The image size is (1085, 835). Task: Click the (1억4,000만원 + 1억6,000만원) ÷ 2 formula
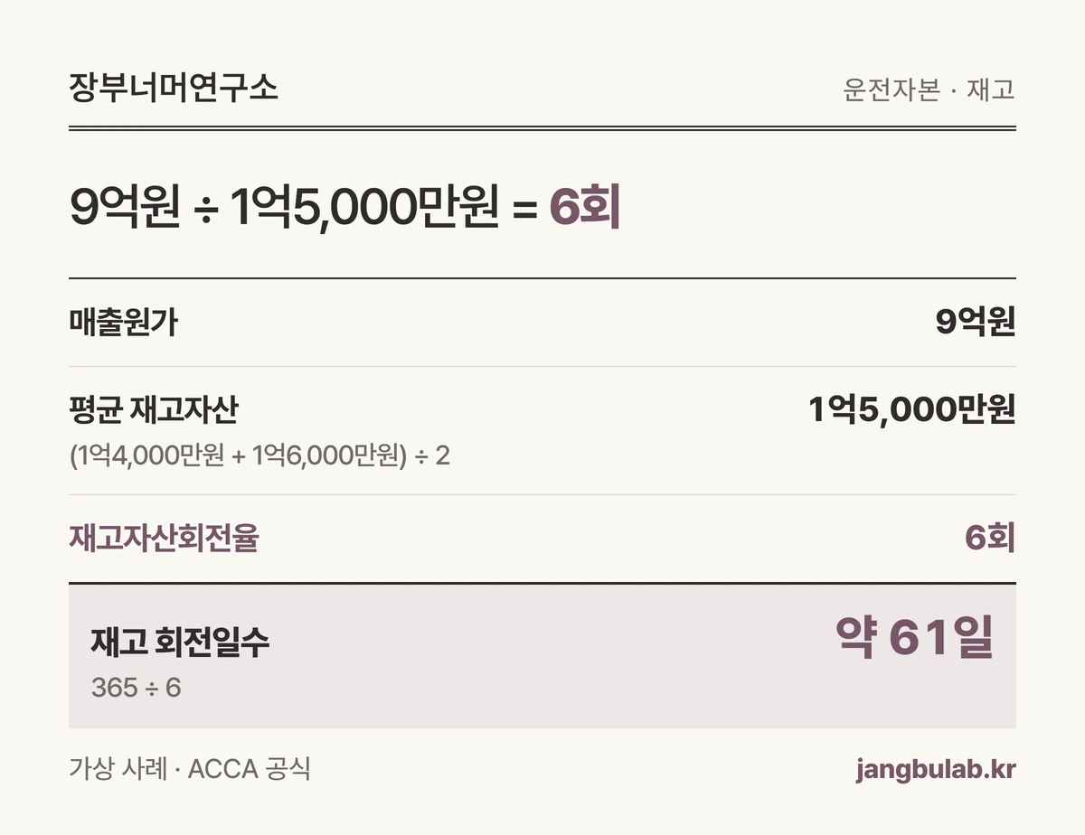pos(259,455)
